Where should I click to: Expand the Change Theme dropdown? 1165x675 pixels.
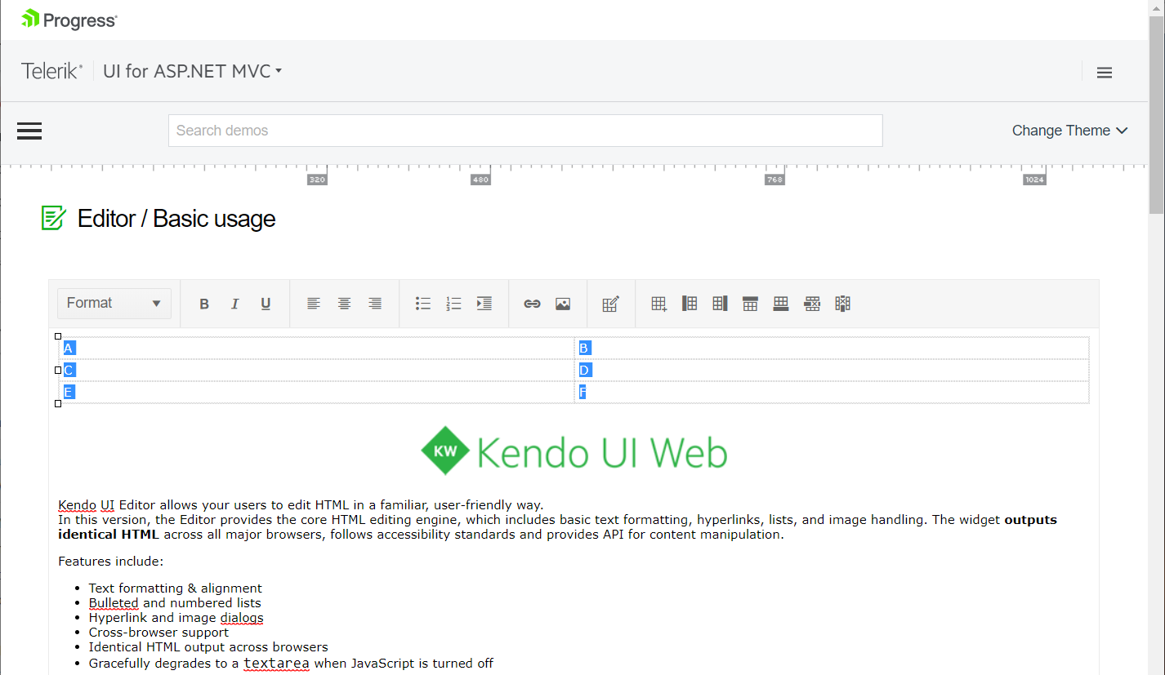pyautogui.click(x=1069, y=131)
